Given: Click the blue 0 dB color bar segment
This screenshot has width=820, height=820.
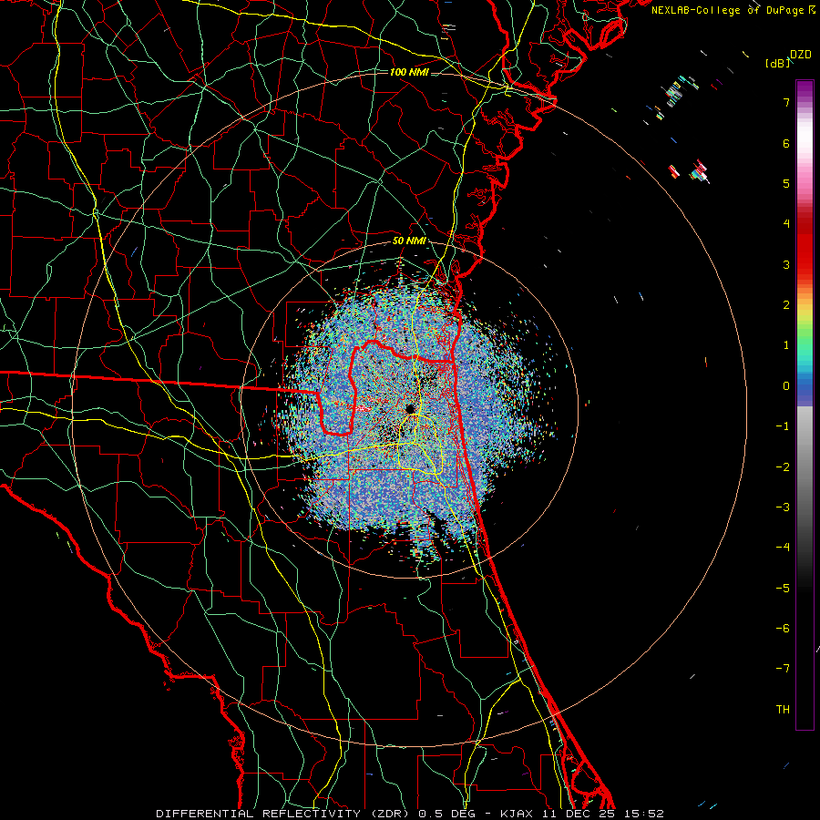Looking at the screenshot, I should (x=805, y=387).
